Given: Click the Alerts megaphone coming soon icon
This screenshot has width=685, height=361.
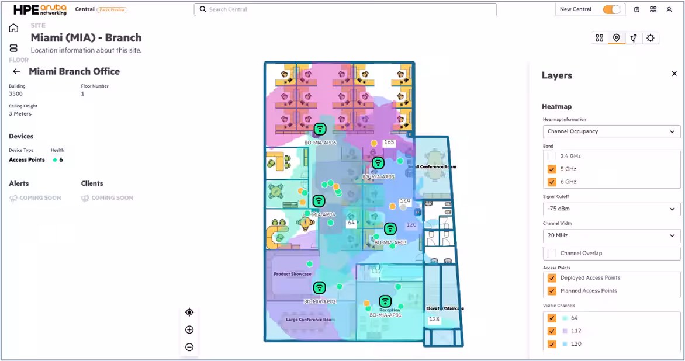Looking at the screenshot, I should point(13,198).
